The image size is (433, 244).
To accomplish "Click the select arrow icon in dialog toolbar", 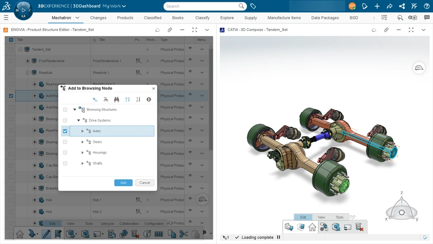I will [95, 99].
